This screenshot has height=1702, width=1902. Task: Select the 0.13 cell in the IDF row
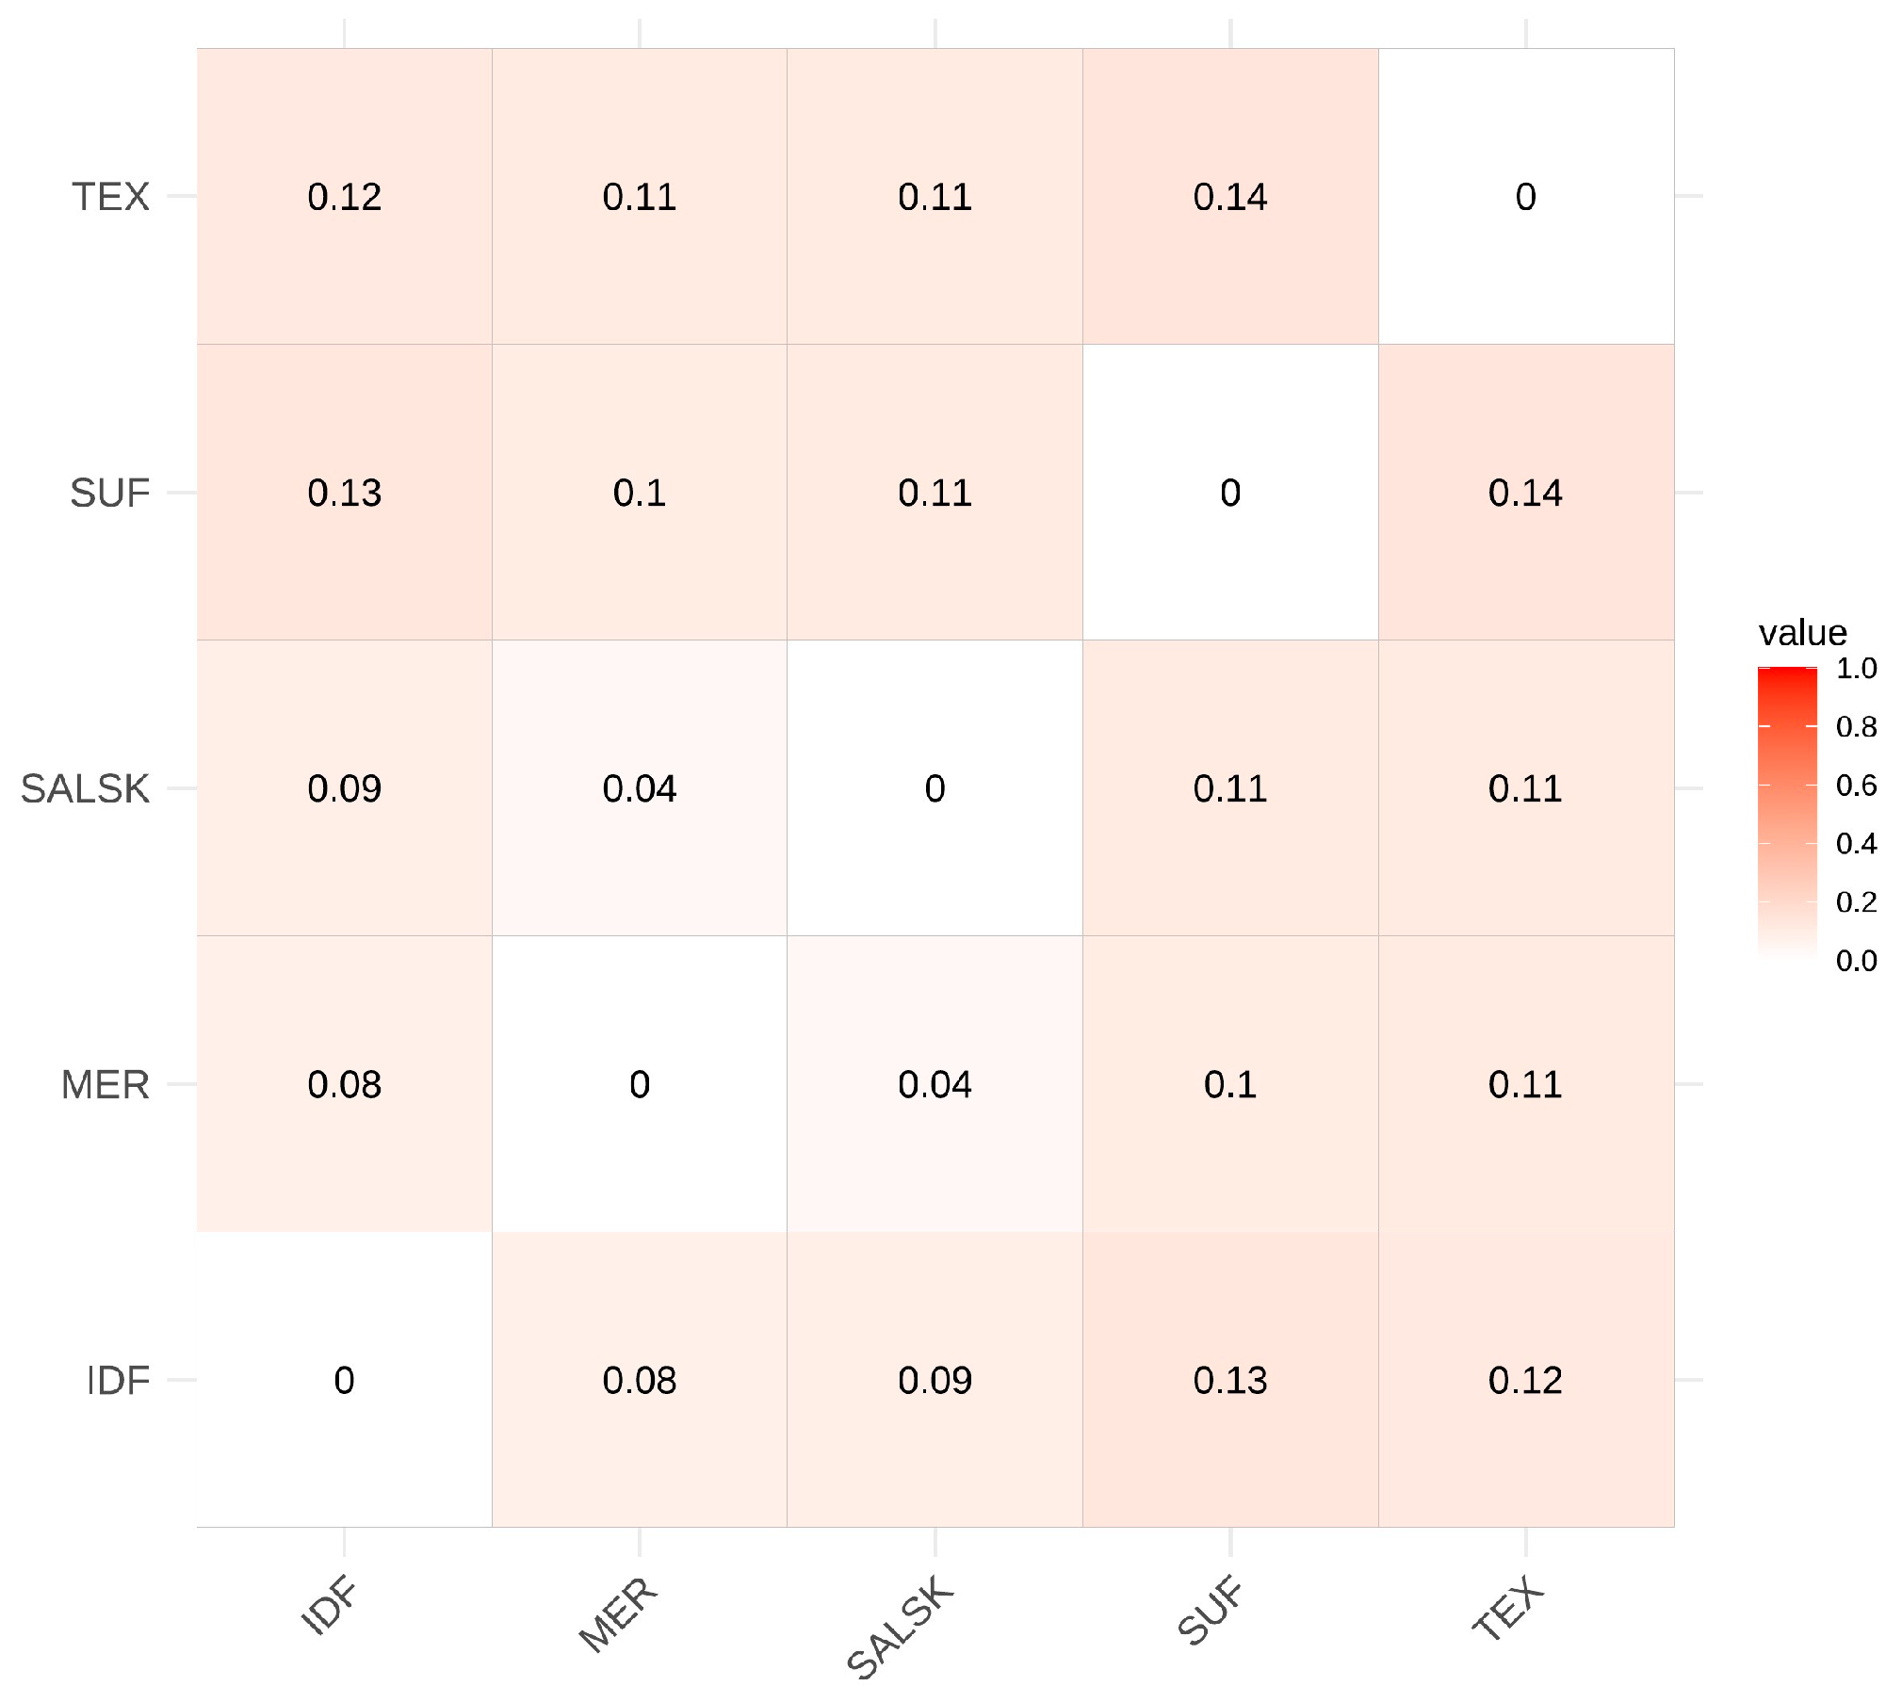click(1229, 1380)
